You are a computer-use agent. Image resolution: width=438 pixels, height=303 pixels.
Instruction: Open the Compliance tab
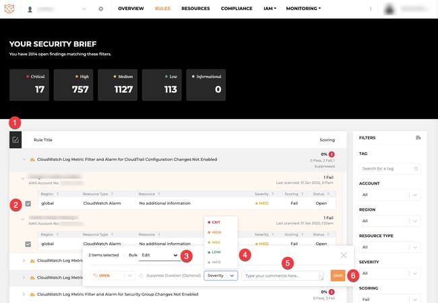pos(237,9)
